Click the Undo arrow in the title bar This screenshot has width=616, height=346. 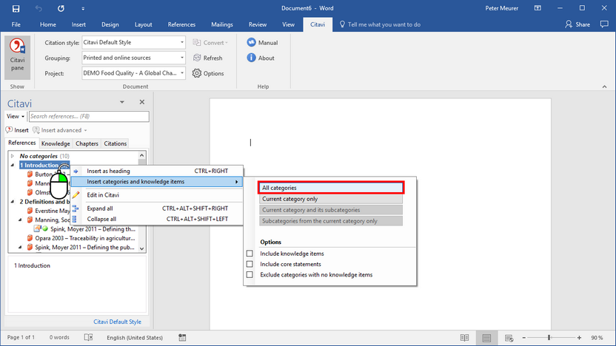[x=38, y=8]
